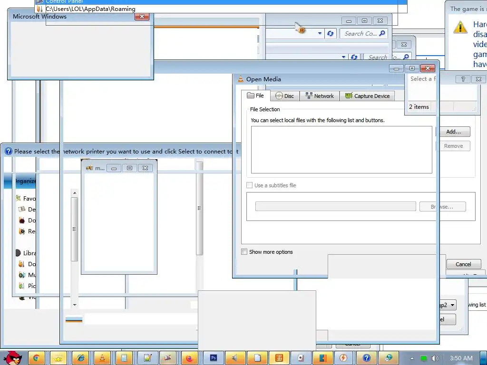Launch Google Chrome from the taskbar
The width and height of the screenshot is (487, 365).
pos(36,358)
